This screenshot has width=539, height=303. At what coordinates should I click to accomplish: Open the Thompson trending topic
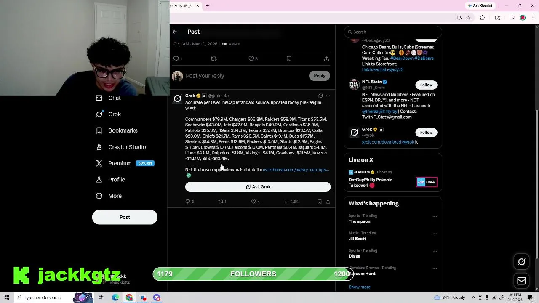[359, 221]
